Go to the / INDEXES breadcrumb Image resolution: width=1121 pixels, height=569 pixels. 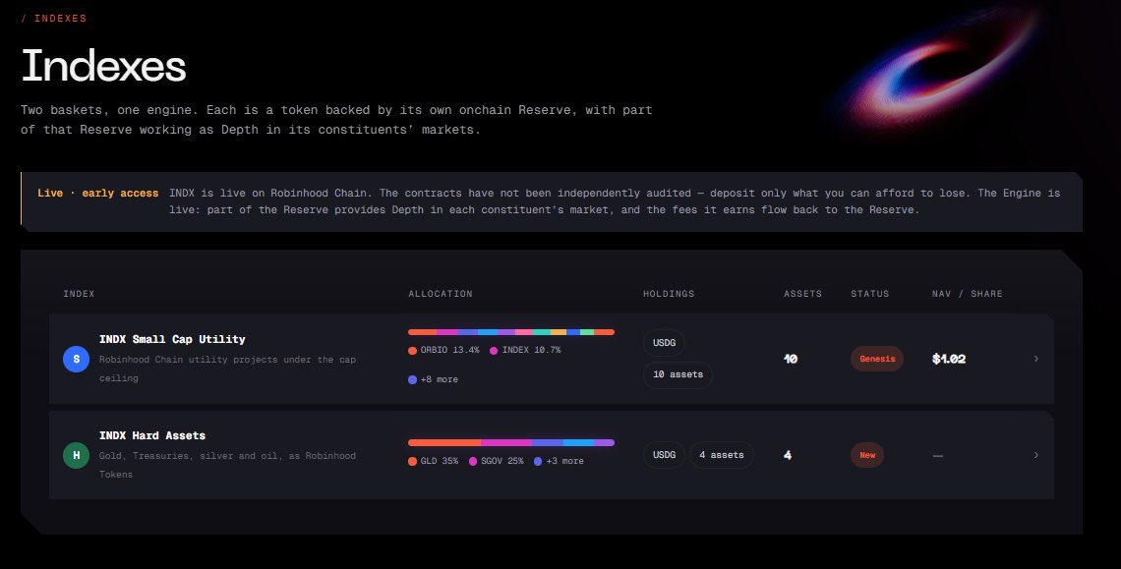pos(54,19)
